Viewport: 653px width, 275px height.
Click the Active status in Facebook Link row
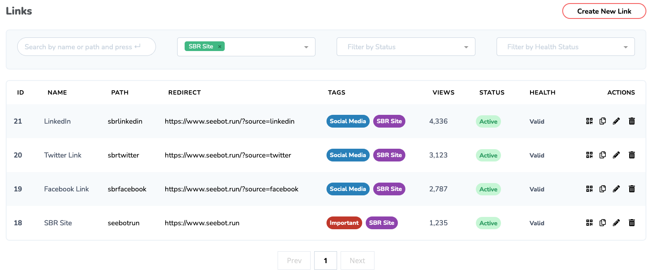tap(488, 189)
